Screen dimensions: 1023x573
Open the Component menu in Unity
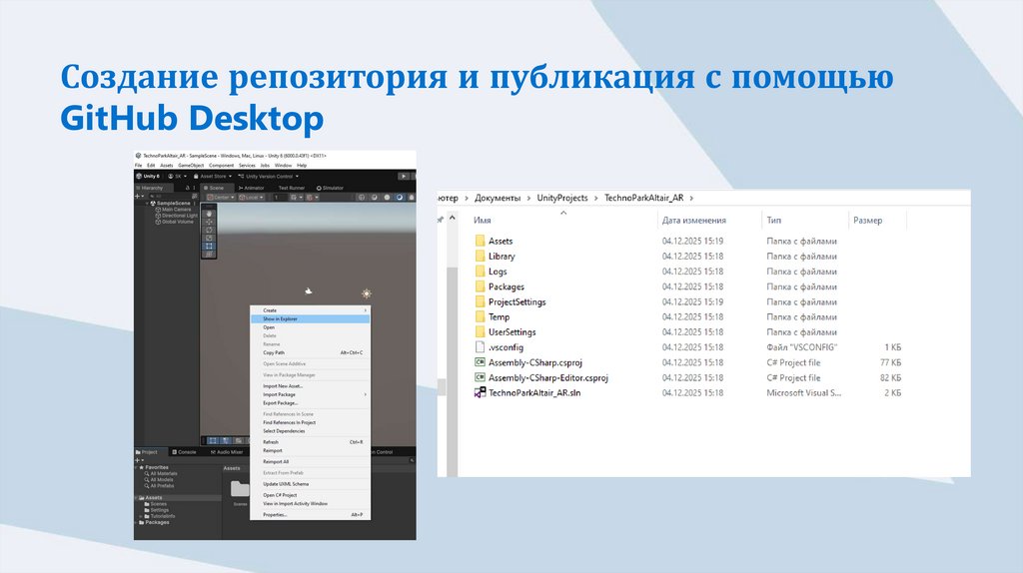221,166
